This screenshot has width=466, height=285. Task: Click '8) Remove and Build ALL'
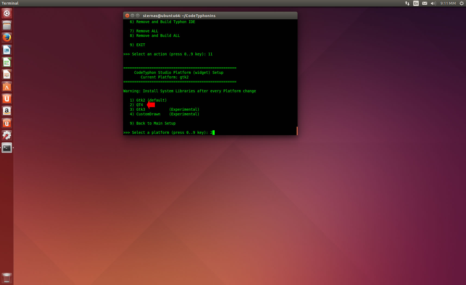click(x=155, y=36)
